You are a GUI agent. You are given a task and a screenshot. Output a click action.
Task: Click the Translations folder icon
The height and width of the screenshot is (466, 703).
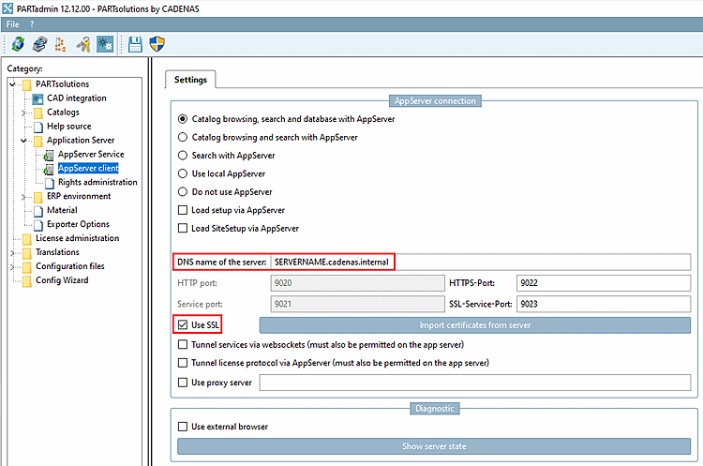[27, 252]
